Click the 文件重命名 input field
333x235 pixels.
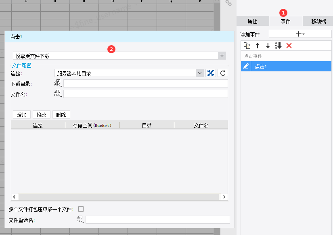(x=157, y=220)
